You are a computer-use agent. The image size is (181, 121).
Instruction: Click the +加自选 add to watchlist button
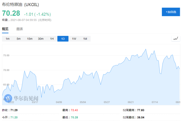coord(171,12)
